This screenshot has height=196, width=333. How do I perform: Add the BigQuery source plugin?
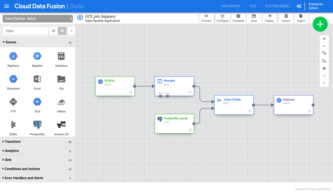(x=13, y=60)
